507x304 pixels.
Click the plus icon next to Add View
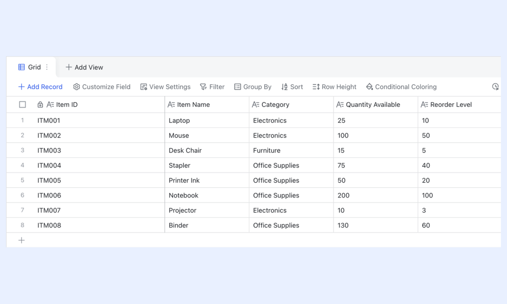[x=69, y=67]
